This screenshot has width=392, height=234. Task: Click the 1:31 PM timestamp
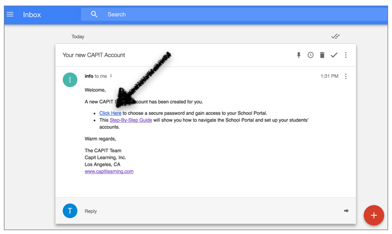pyautogui.click(x=329, y=76)
